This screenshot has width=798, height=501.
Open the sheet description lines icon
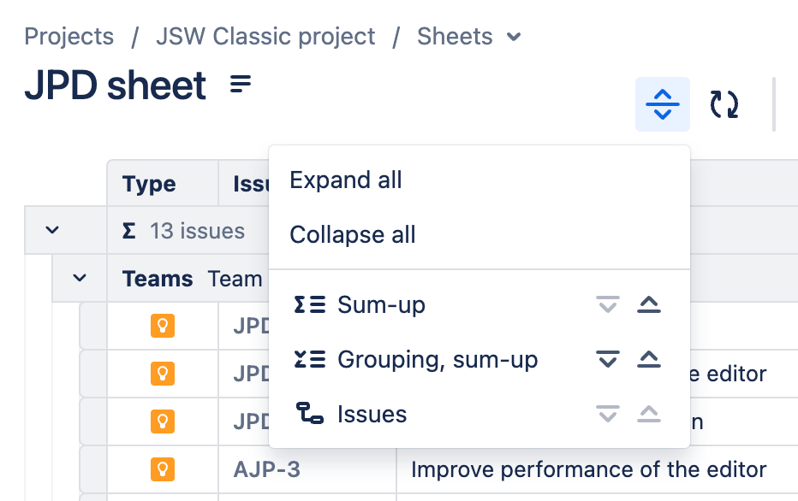[241, 84]
